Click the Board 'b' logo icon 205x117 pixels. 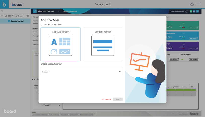tap(4, 4)
